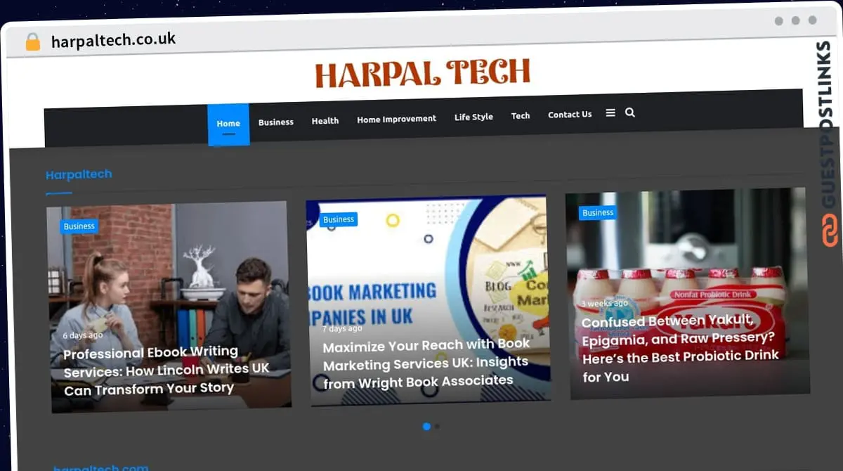Image resolution: width=843 pixels, height=471 pixels.
Task: Open the Contact Us page
Action: (570, 114)
